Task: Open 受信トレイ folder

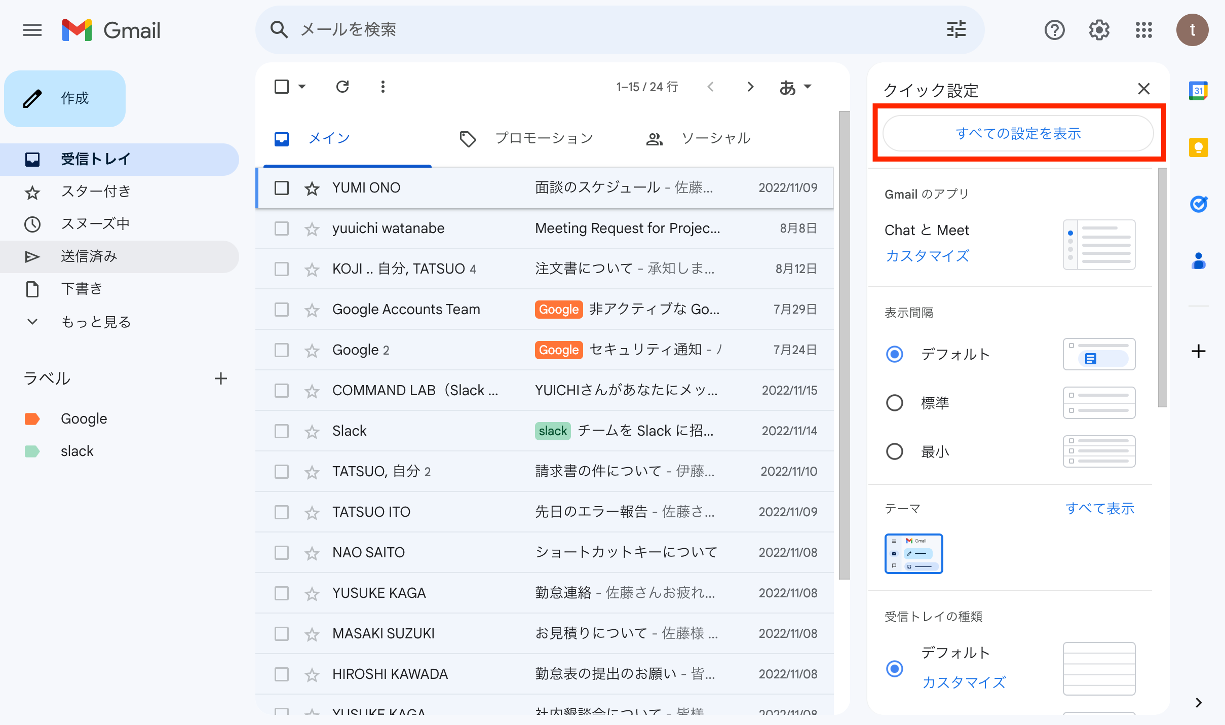Action: 120,160
